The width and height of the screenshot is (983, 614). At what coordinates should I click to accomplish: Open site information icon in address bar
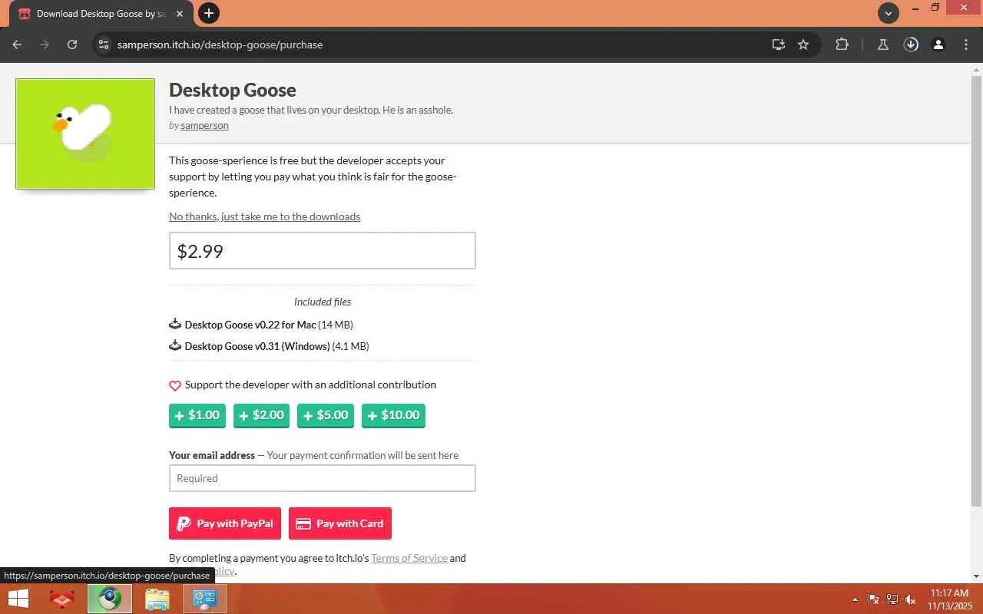tap(104, 45)
